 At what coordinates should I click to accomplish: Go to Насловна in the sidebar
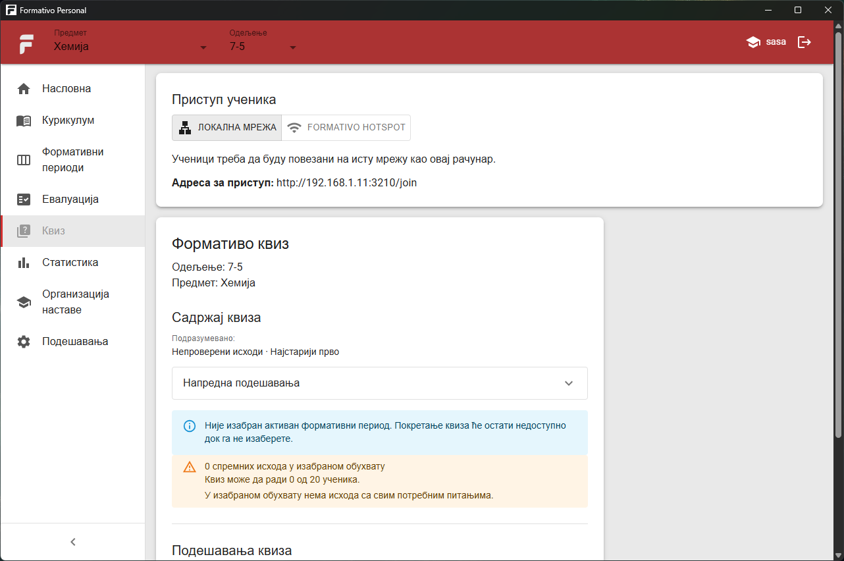[x=72, y=89]
